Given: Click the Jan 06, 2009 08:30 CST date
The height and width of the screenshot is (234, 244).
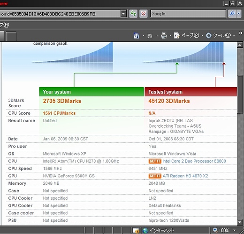Looking at the screenshot, I should coord(66,139).
